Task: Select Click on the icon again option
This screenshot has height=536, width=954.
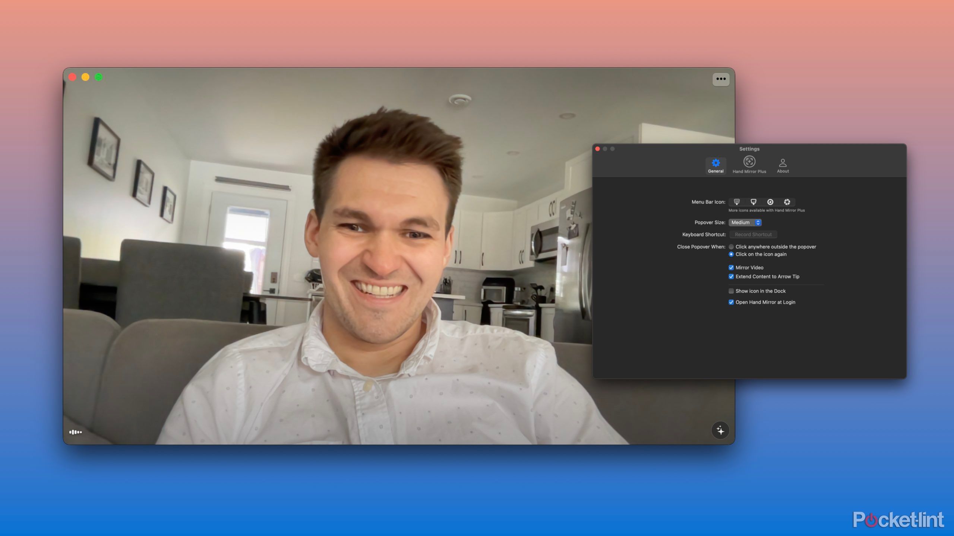Action: pyautogui.click(x=731, y=254)
